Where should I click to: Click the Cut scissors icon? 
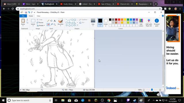click(27, 20)
